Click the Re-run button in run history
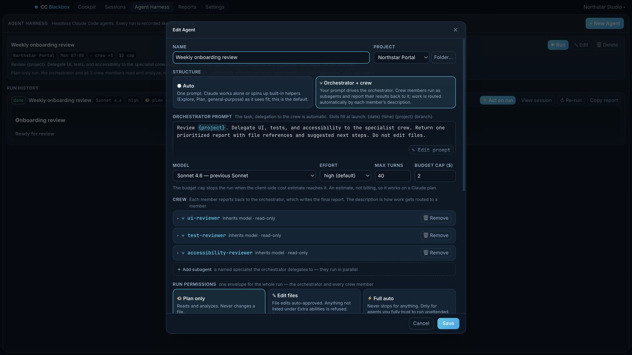The image size is (632, 355). tap(571, 100)
